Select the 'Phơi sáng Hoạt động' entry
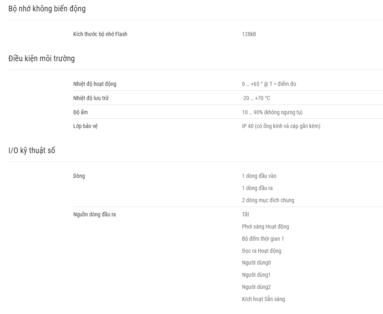This screenshot has width=383, height=314. 265,226
